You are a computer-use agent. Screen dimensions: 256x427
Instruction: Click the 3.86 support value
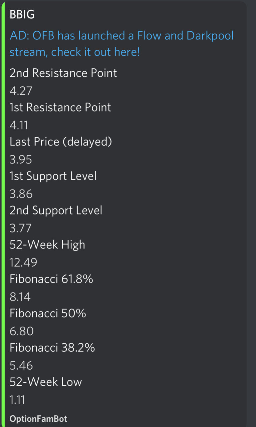[x=21, y=193]
